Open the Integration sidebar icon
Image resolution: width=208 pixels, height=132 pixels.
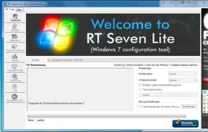(15, 36)
